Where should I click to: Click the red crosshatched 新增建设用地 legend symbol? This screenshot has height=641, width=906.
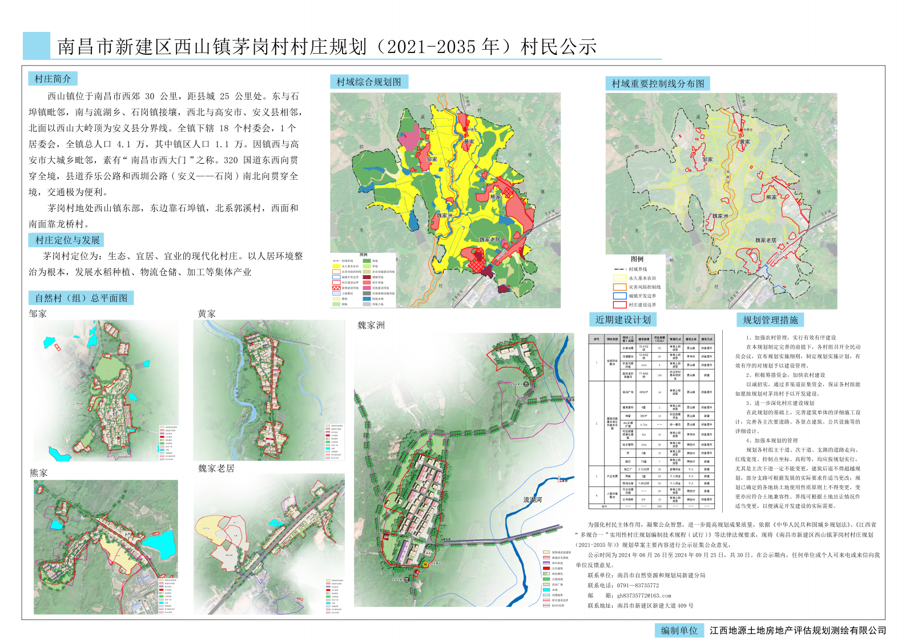coord(336,288)
